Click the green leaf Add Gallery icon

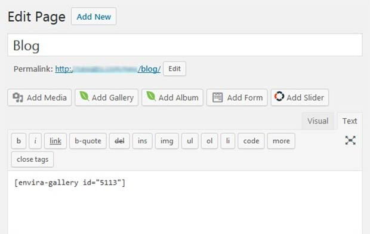click(84, 96)
